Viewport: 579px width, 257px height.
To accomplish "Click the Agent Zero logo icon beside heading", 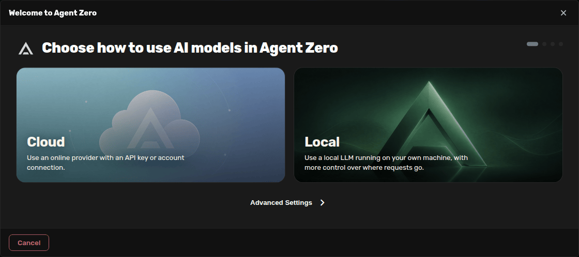I will pos(26,49).
